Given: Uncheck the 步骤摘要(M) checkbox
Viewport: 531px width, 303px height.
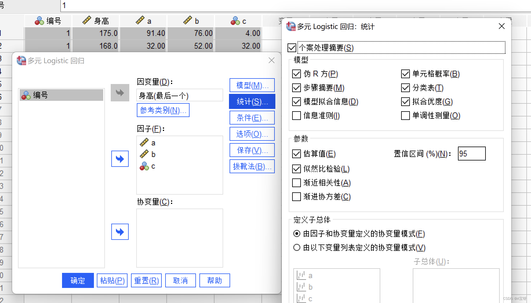Looking at the screenshot, I should pyautogui.click(x=297, y=88).
